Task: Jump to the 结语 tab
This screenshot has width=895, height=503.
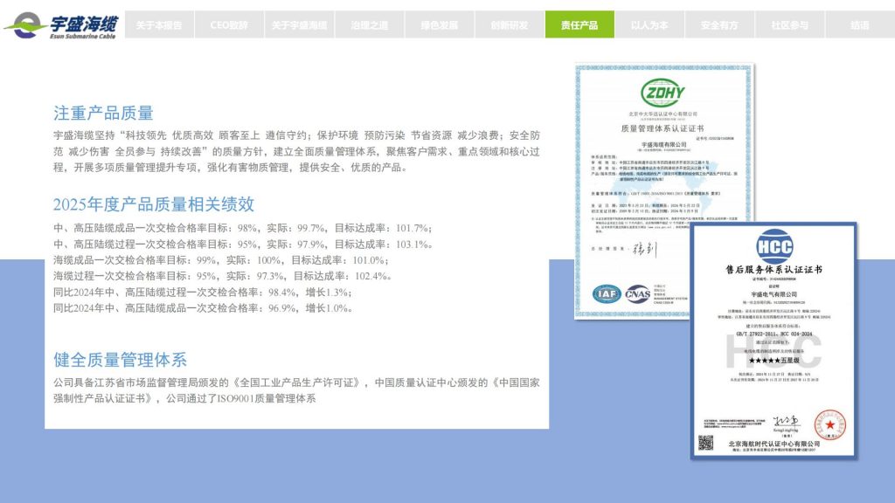Action: point(859,25)
